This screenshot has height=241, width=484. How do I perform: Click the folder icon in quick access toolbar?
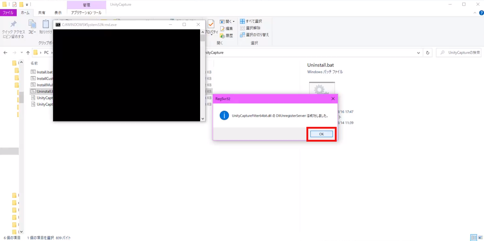5,4
